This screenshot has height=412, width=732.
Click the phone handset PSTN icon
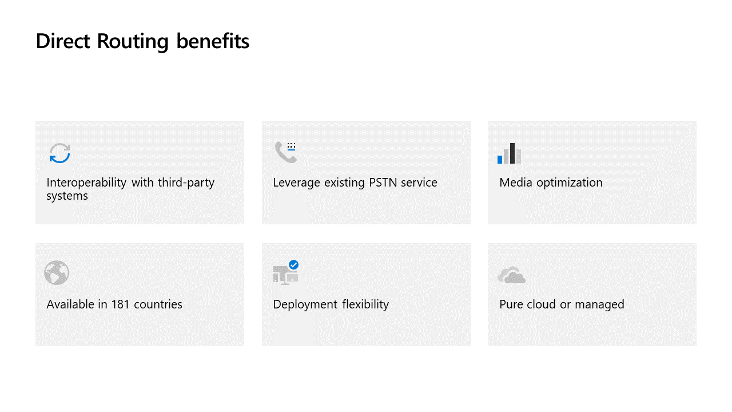(284, 153)
